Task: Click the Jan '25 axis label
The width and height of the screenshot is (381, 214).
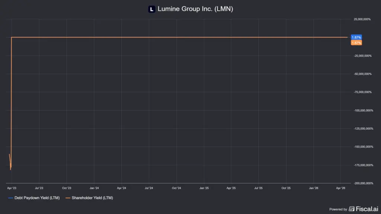Action: 204,188
